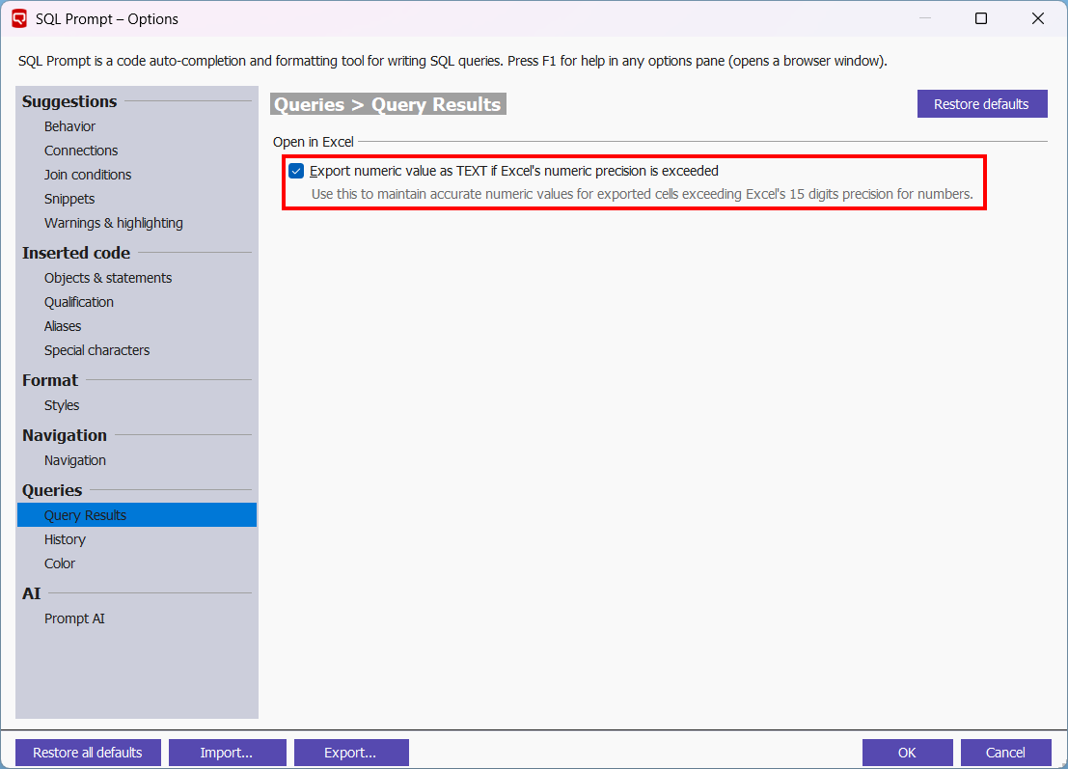Open Join conditions settings
Viewport: 1068px width, 769px height.
(x=88, y=175)
